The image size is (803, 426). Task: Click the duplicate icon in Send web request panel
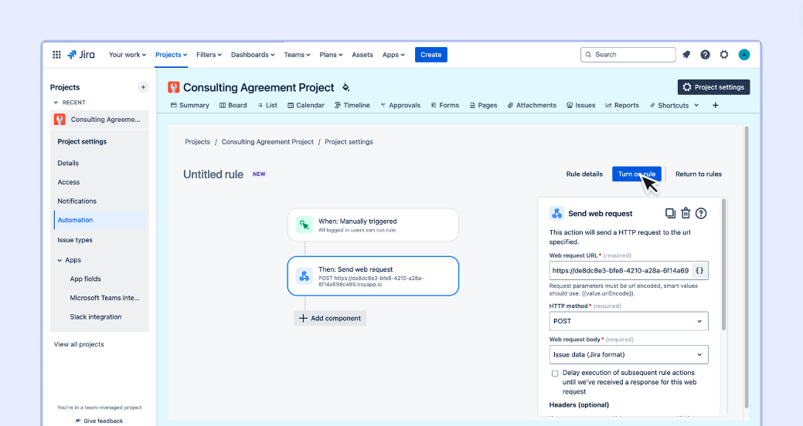coord(670,214)
